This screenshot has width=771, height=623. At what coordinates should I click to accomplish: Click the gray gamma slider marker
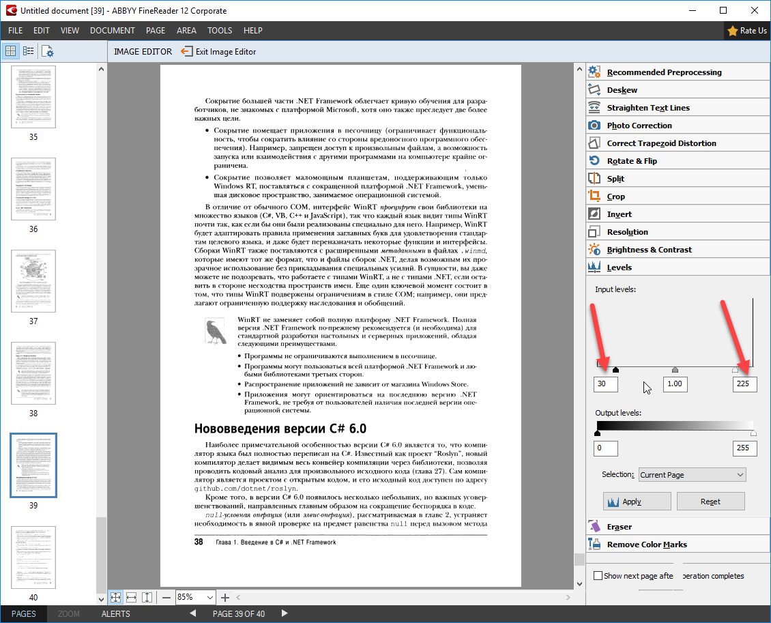[x=675, y=369]
